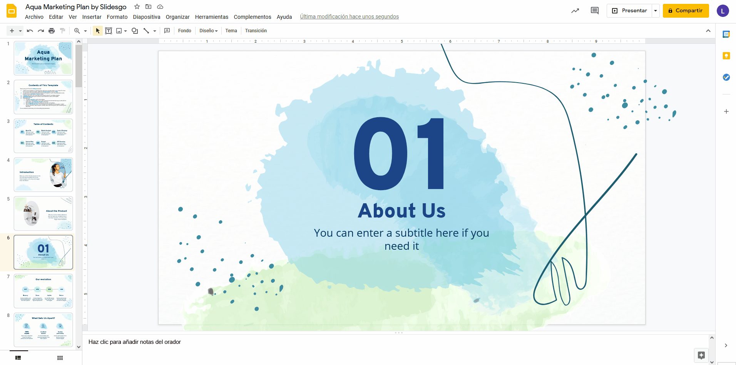Screen dimensions: 736x365
Task: Select slide 4 Introduction thumbnail
Action: click(x=43, y=174)
